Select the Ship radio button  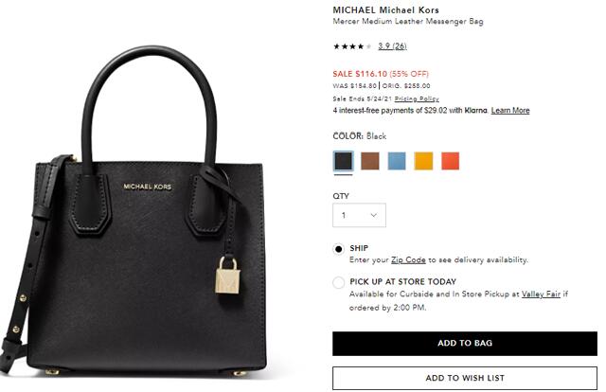coord(339,249)
